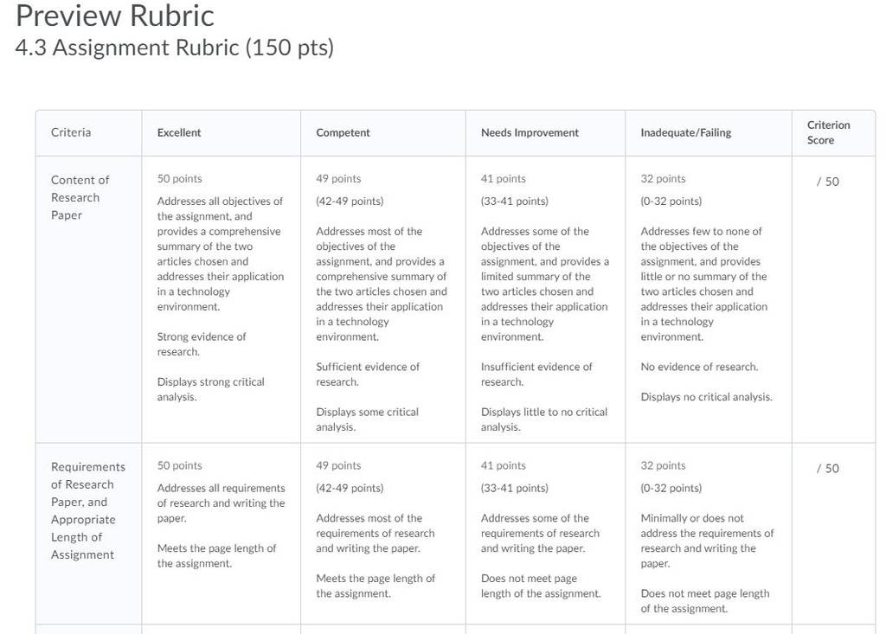Select the Requirements of Research Paper criterion label
This screenshot has height=634, width=886.
[87, 510]
